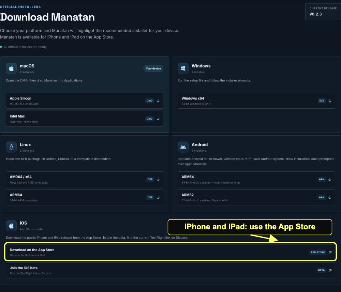The height and width of the screenshot is (292, 341).
Task: Click the download arrow for Linux ARM64
Action: [158, 197]
